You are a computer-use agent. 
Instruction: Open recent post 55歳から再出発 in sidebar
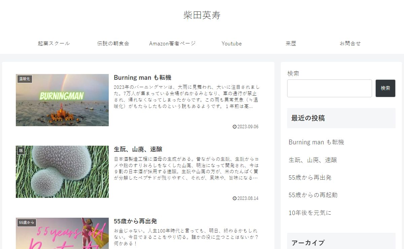coord(310,177)
